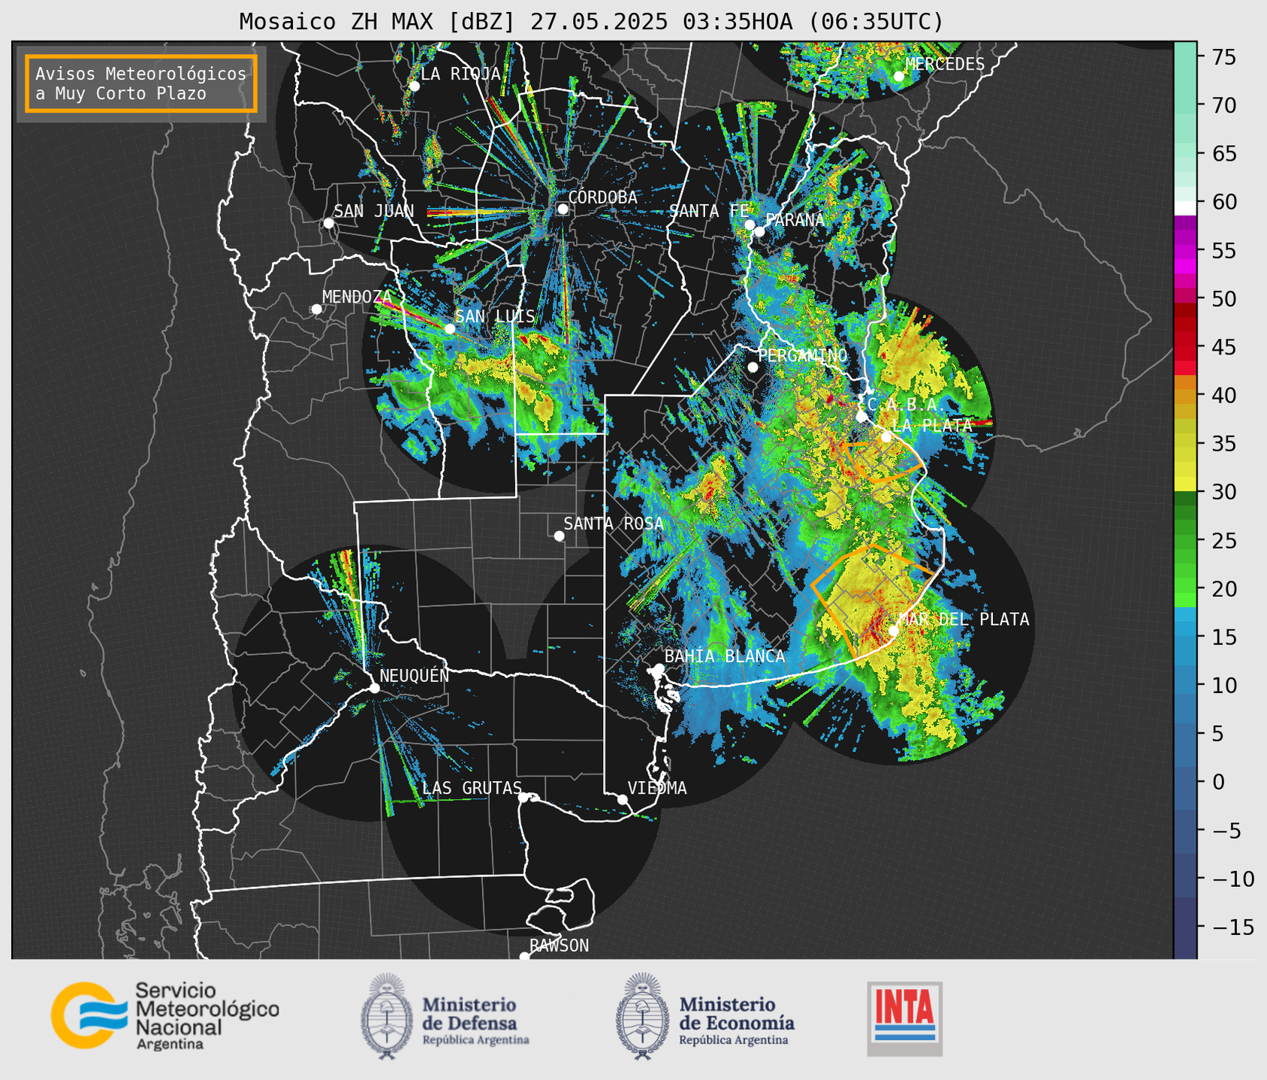This screenshot has height=1080, width=1267.
Task: Click the RAWSON label text
Action: (559, 946)
